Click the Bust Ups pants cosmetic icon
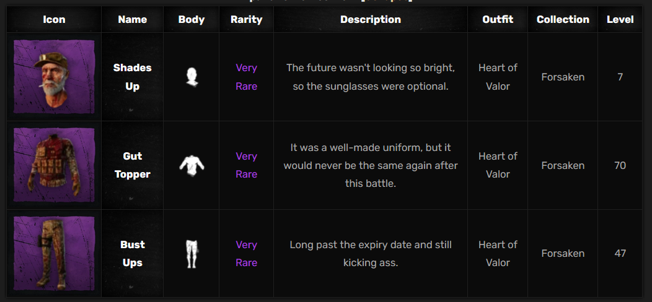The image size is (652, 302). [x=54, y=253]
